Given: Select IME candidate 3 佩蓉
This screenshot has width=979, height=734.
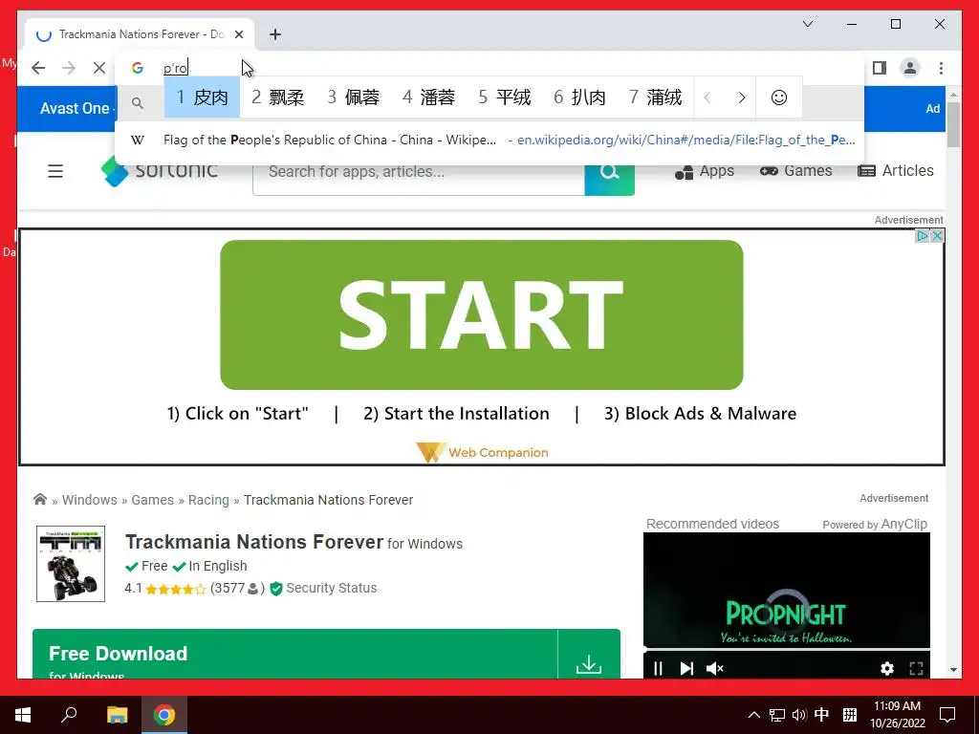Looking at the screenshot, I should coord(354,97).
